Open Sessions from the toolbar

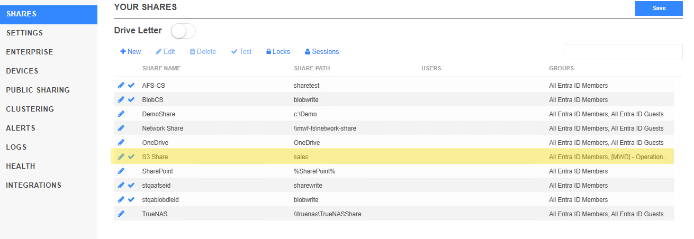(x=322, y=51)
